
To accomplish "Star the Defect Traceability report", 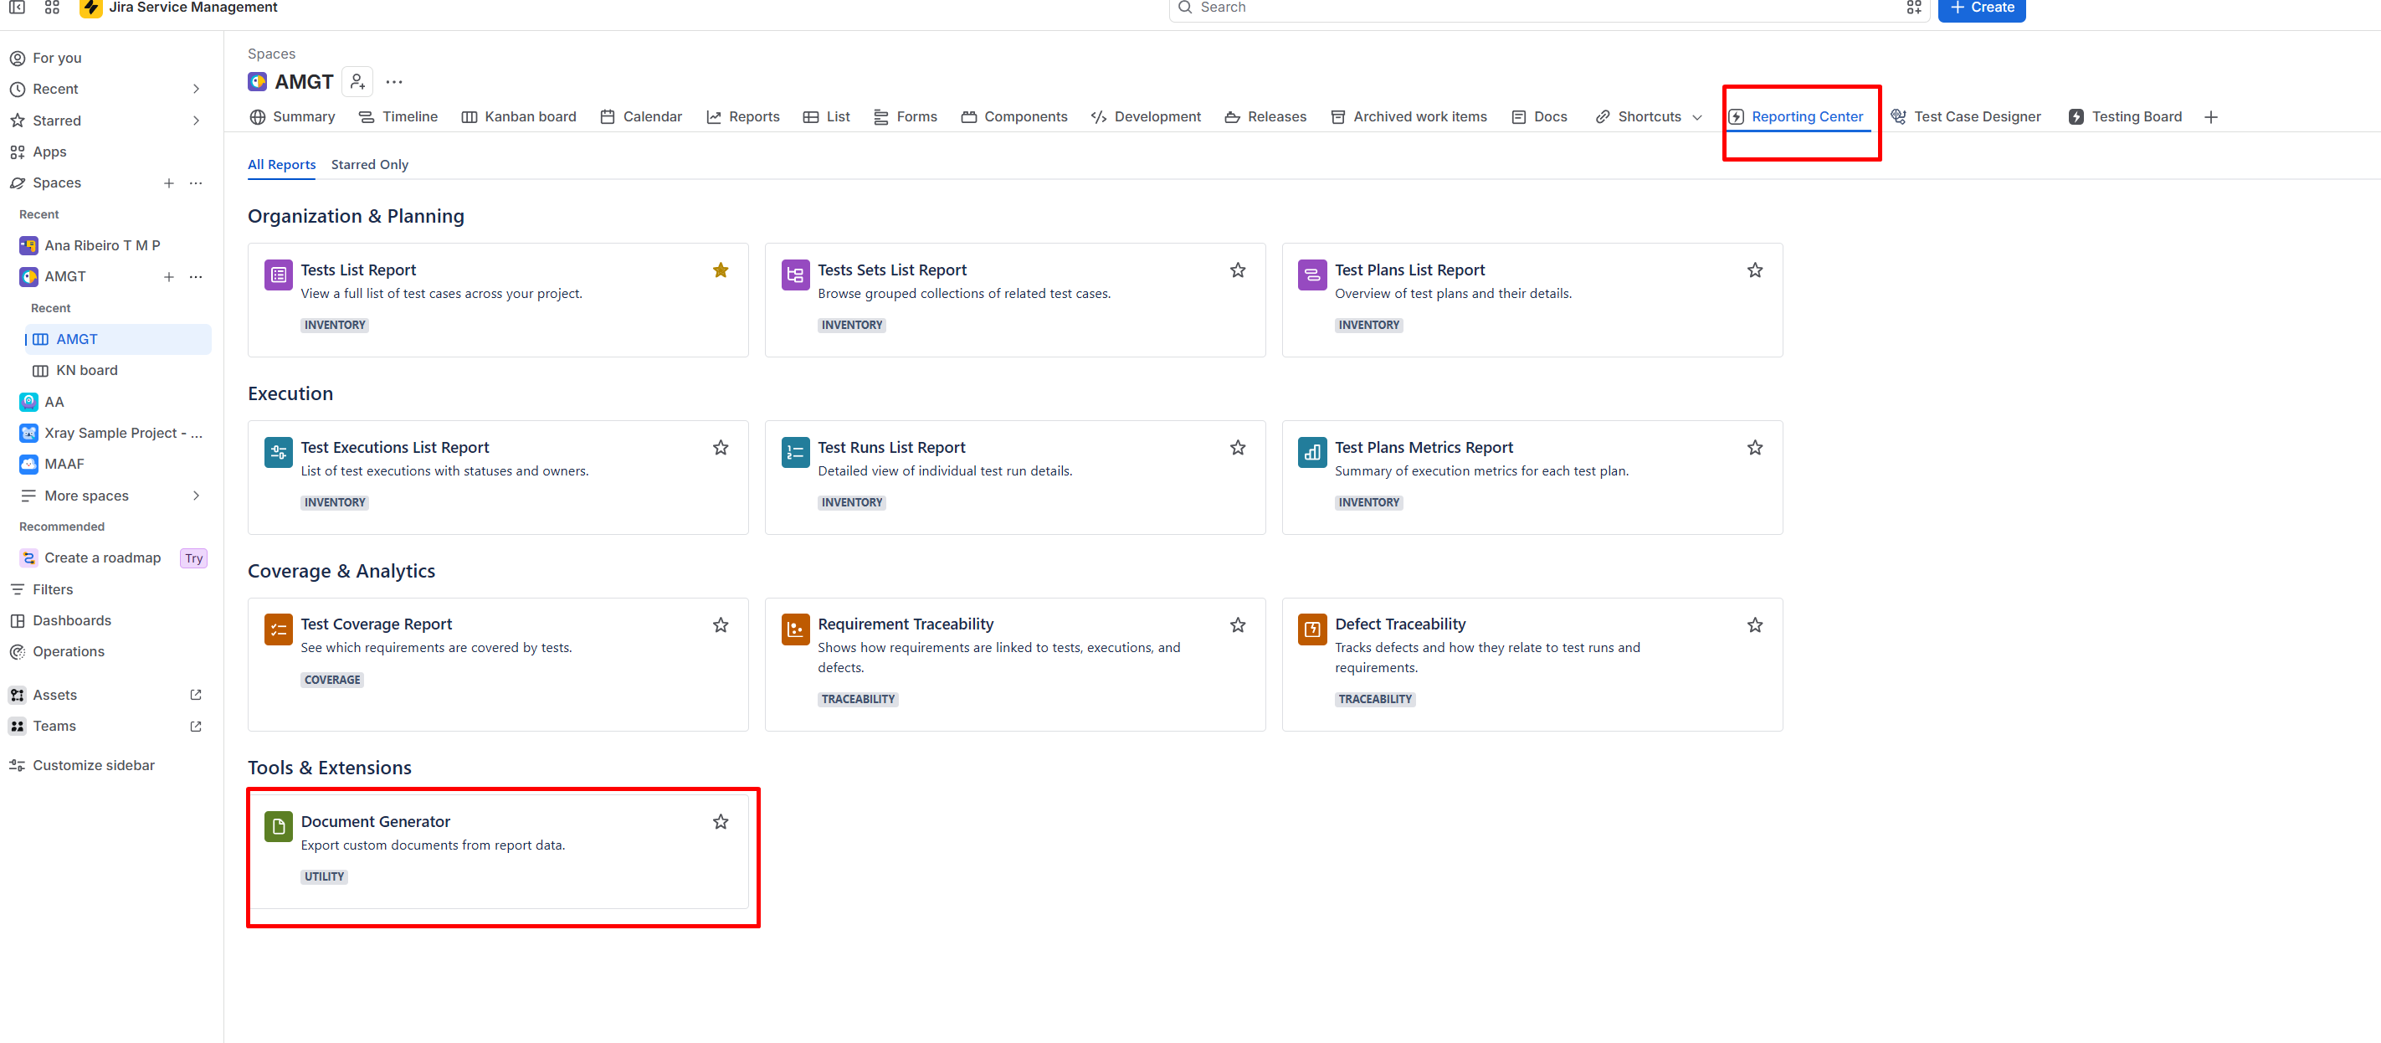I will pyautogui.click(x=1755, y=625).
